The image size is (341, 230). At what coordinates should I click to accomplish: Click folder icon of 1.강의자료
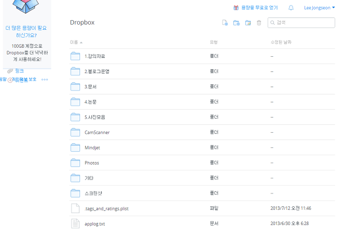coord(76,56)
